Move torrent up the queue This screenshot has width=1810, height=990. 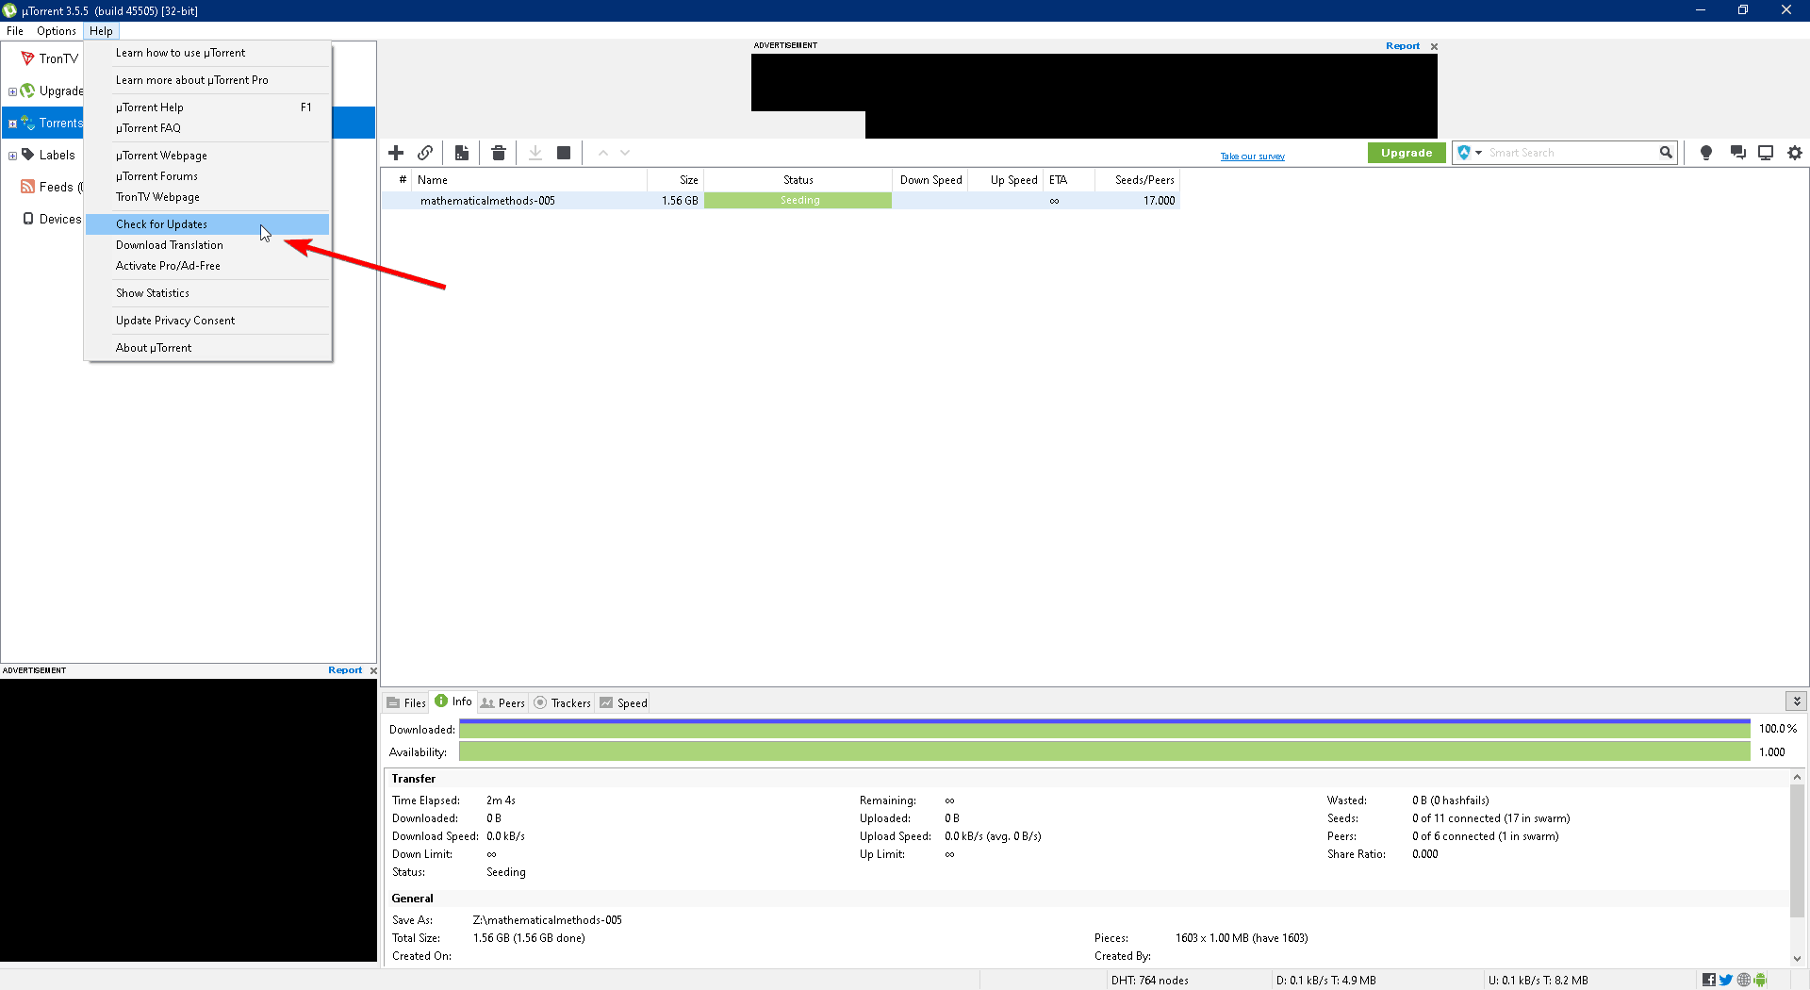tap(602, 153)
